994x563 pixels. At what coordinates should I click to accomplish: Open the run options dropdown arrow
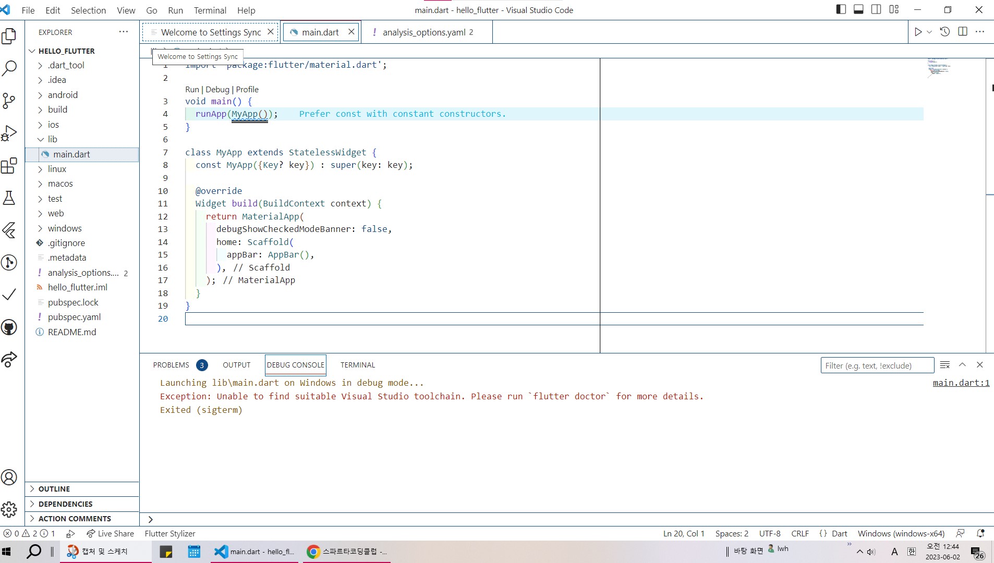[x=929, y=32]
